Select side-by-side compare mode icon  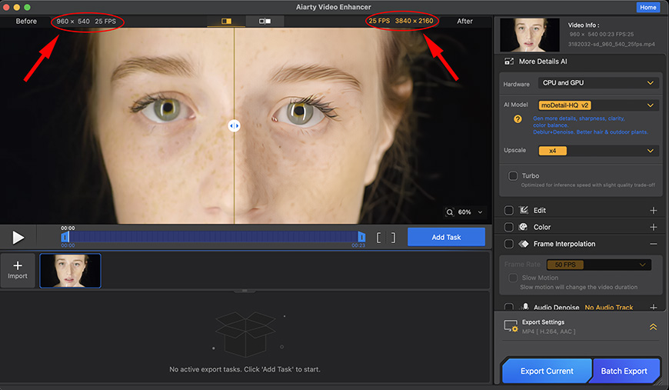[x=265, y=21]
